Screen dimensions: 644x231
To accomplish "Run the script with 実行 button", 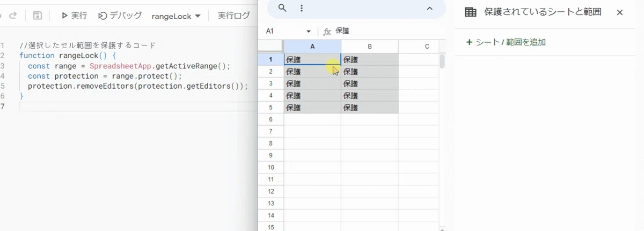I will (74, 16).
